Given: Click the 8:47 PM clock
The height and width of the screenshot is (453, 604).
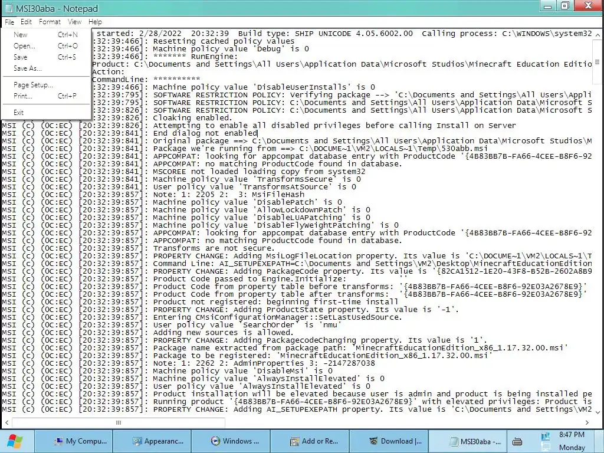Looking at the screenshot, I should 572,435.
